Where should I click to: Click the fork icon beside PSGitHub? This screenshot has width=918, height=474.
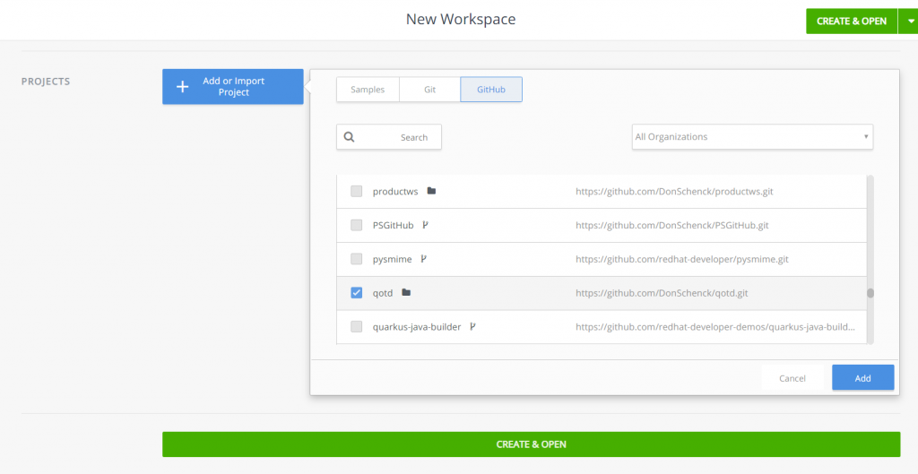pos(425,225)
